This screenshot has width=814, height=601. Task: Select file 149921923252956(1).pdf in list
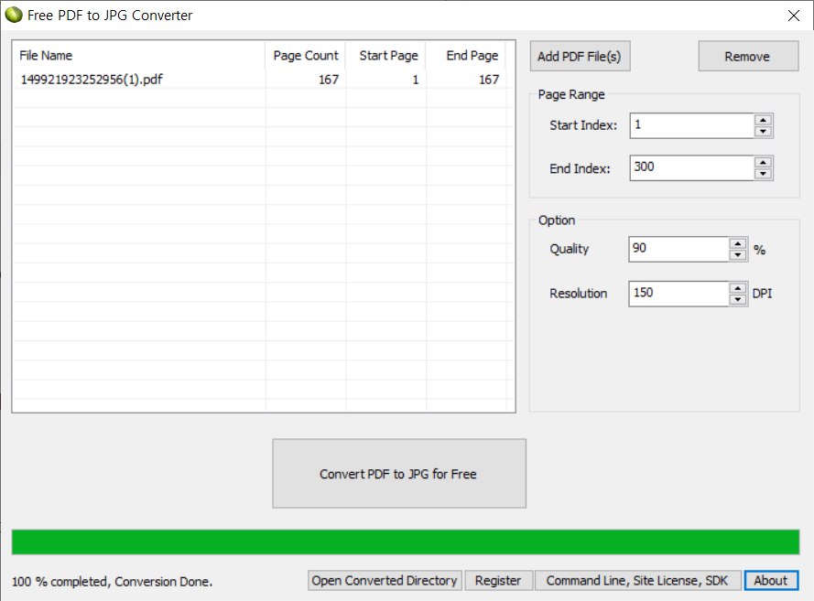click(92, 80)
